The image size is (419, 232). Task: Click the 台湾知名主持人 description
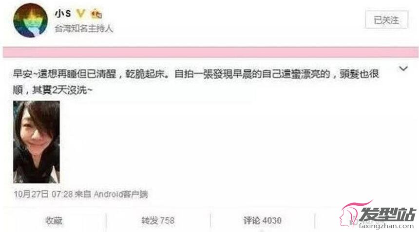[x=84, y=28]
